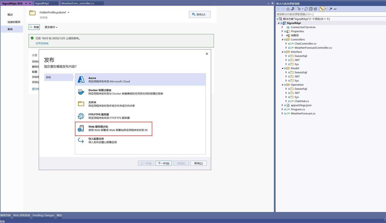Select the Azure publish target icon
Screen dimensions: 386x223
point(81,79)
